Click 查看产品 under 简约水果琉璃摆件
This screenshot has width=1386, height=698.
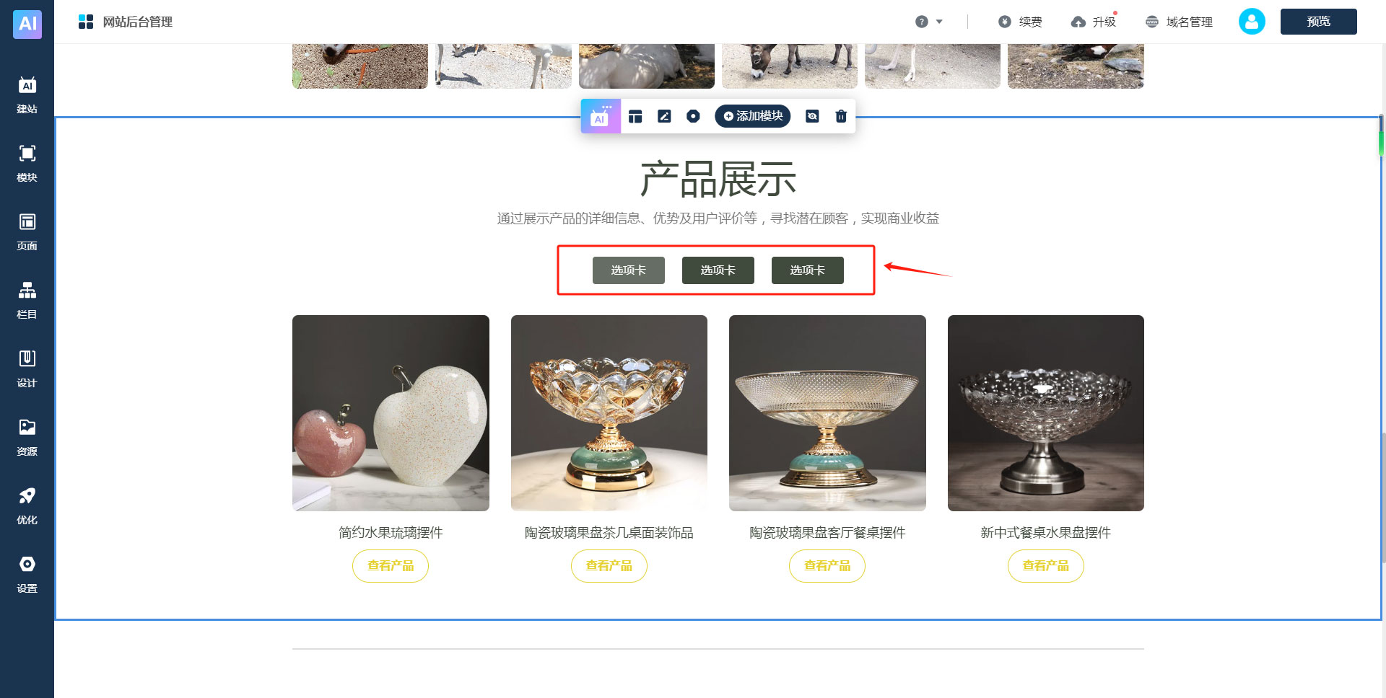(x=391, y=566)
